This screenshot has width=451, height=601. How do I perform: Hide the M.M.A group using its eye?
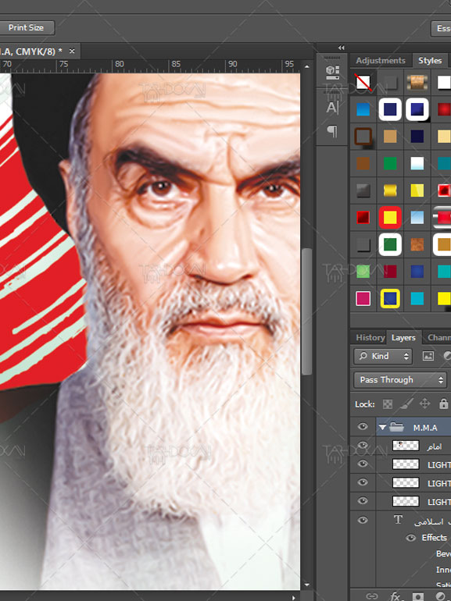coord(363,427)
